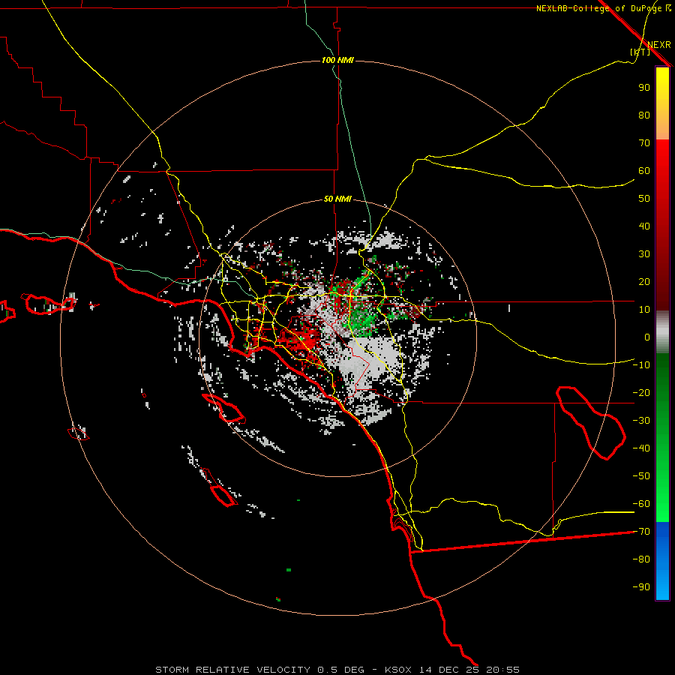Click the "-90" value on the velocity scale
The width and height of the screenshot is (675, 675).
(641, 587)
